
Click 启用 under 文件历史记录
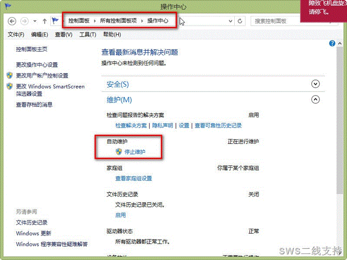point(120,215)
